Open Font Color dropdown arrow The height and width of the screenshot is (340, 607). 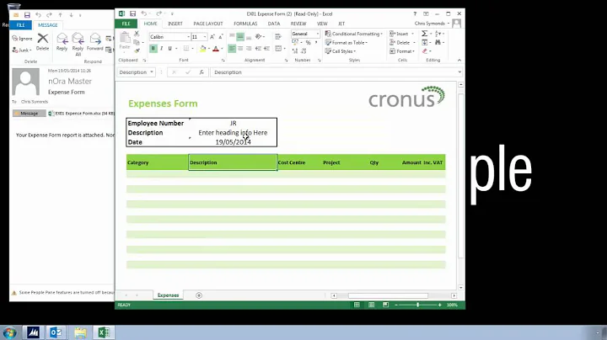(222, 49)
